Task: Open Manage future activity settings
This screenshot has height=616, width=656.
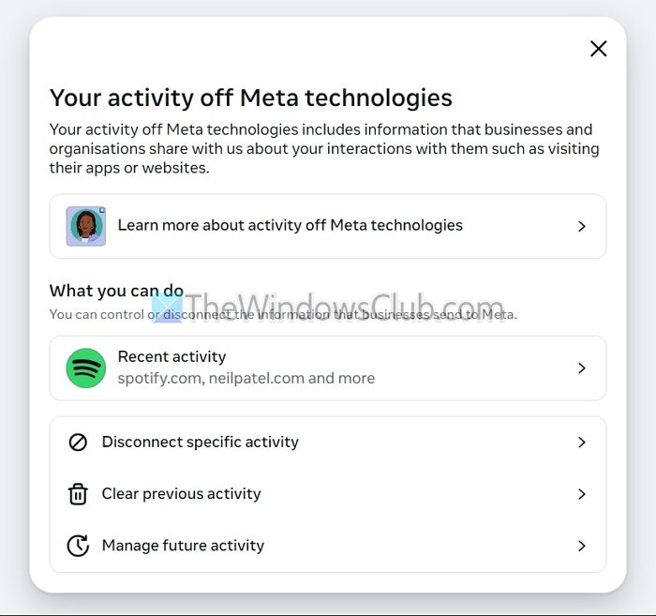Action: click(183, 545)
